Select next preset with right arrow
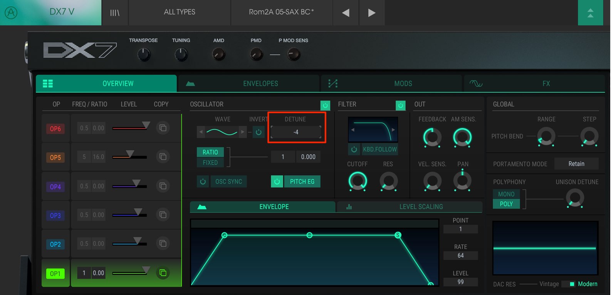Viewport: 611px width, 295px height. 372,13
